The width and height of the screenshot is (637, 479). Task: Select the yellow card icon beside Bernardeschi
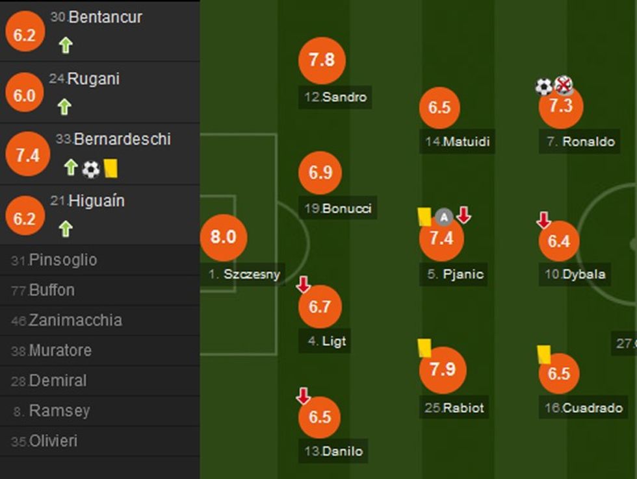click(x=110, y=167)
